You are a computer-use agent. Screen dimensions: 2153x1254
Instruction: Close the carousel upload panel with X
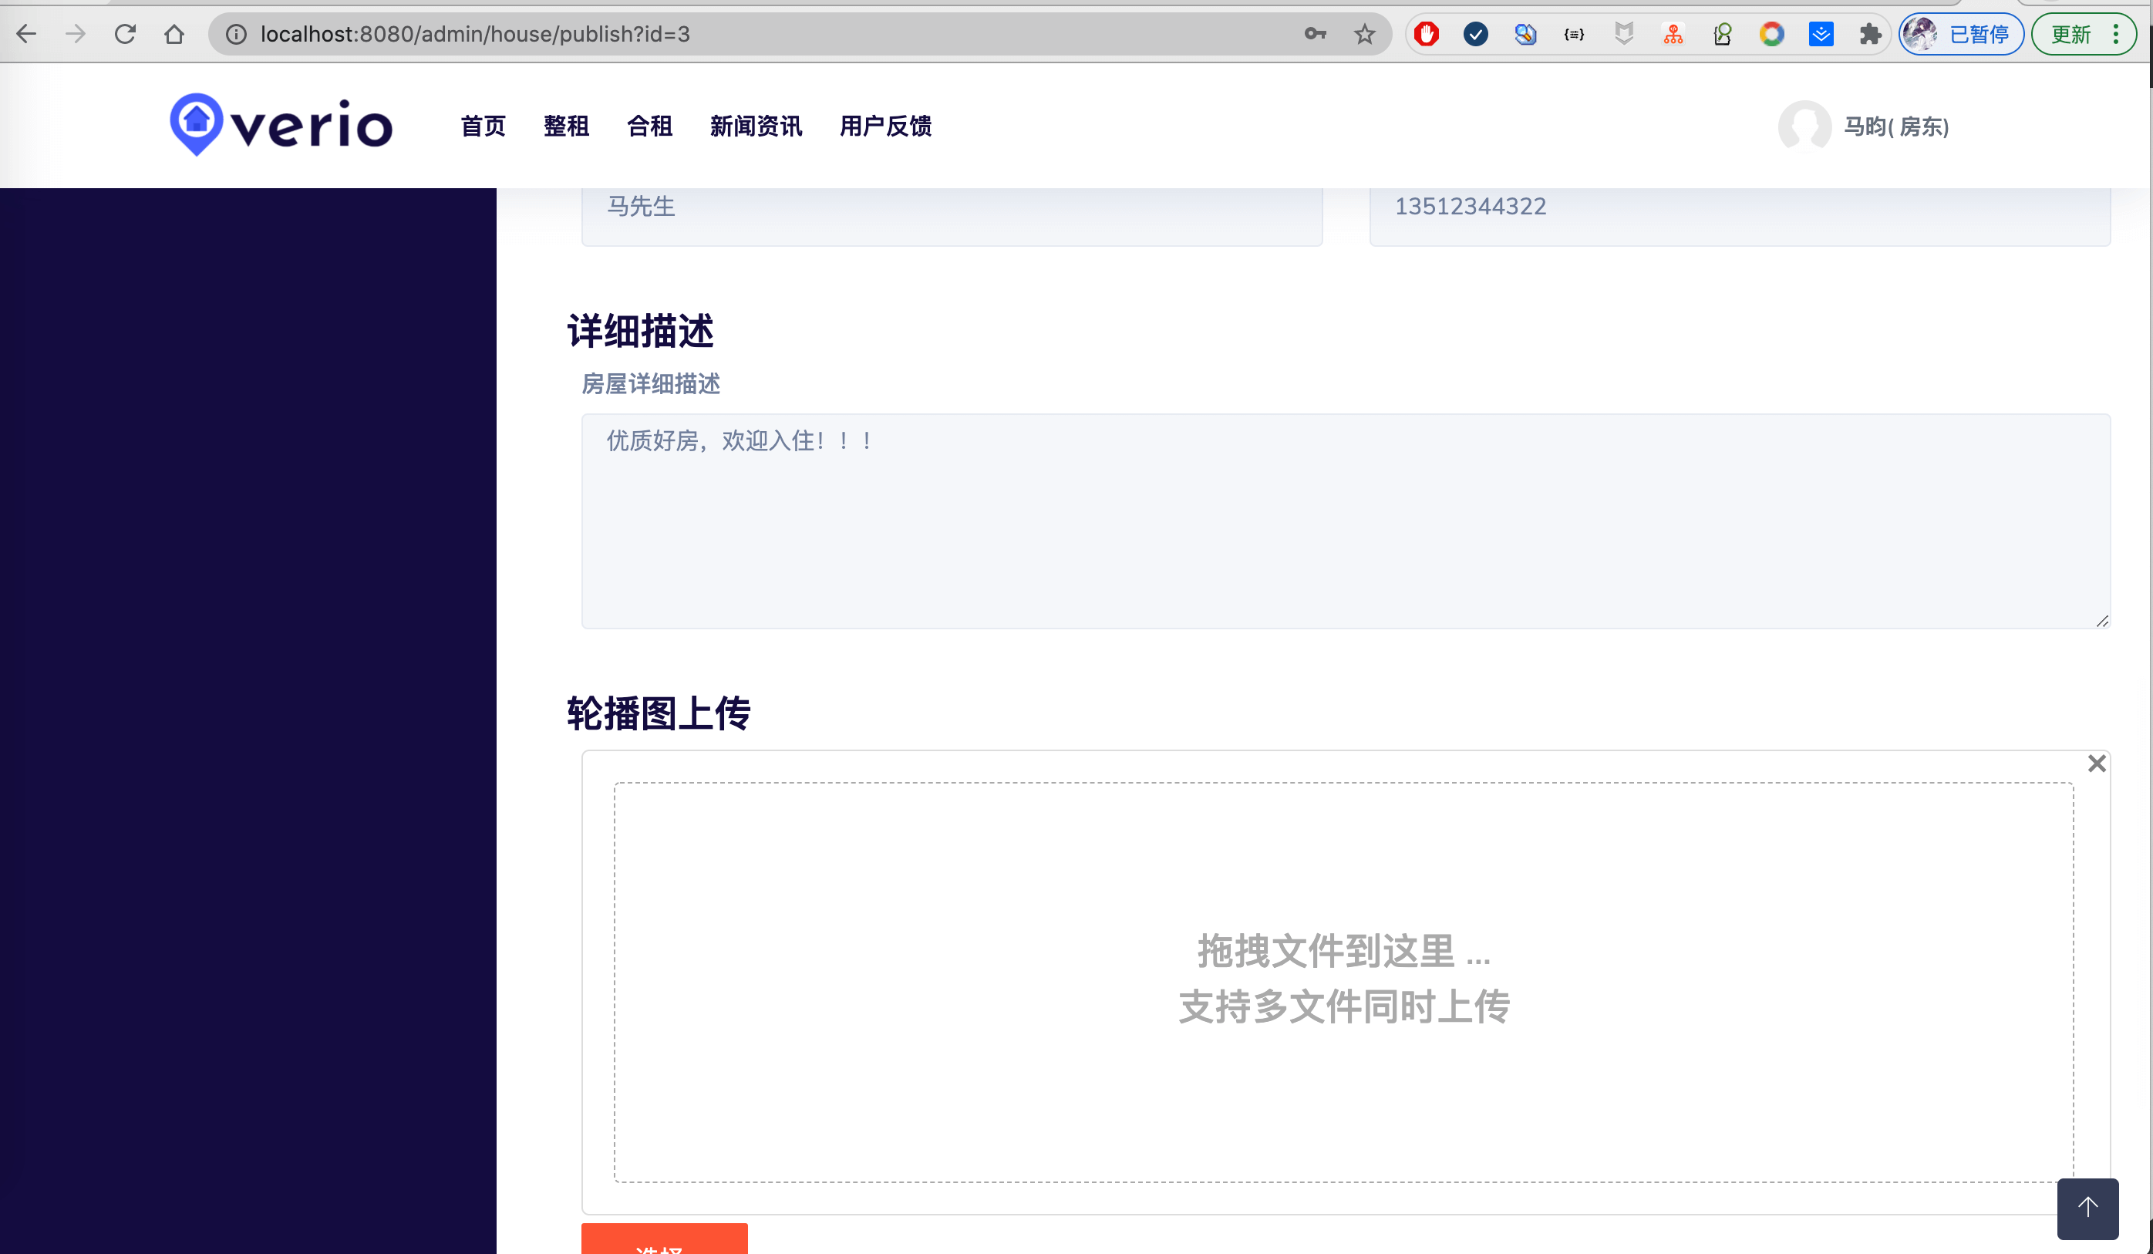coord(2097,764)
